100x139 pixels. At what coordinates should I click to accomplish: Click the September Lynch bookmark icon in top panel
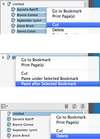coord(13,20)
